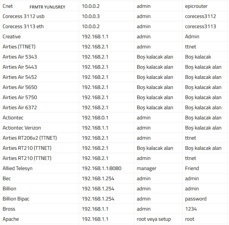Click IP address of Airties Air 5452

pyautogui.click(x=95, y=77)
